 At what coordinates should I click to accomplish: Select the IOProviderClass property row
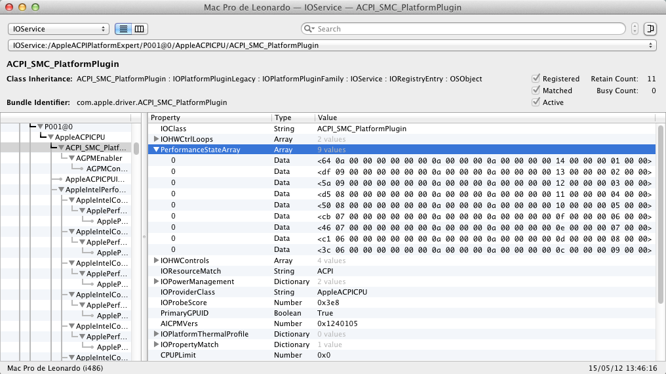pos(401,292)
